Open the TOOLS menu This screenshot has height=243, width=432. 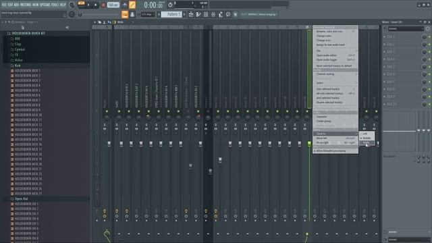[x=55, y=5]
